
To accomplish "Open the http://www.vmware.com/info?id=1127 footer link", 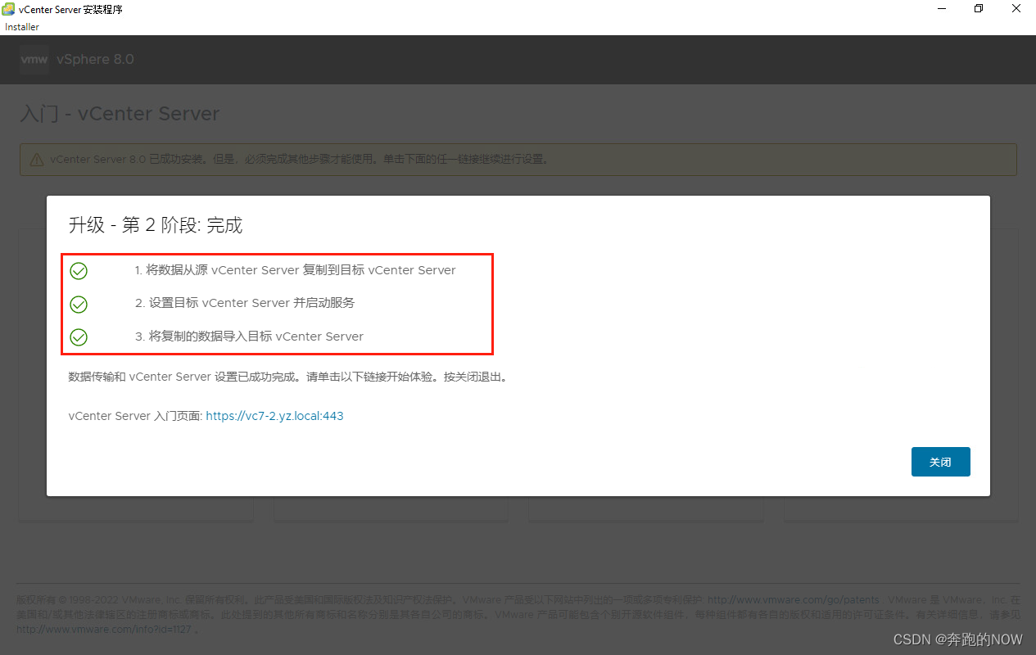I will [x=103, y=630].
